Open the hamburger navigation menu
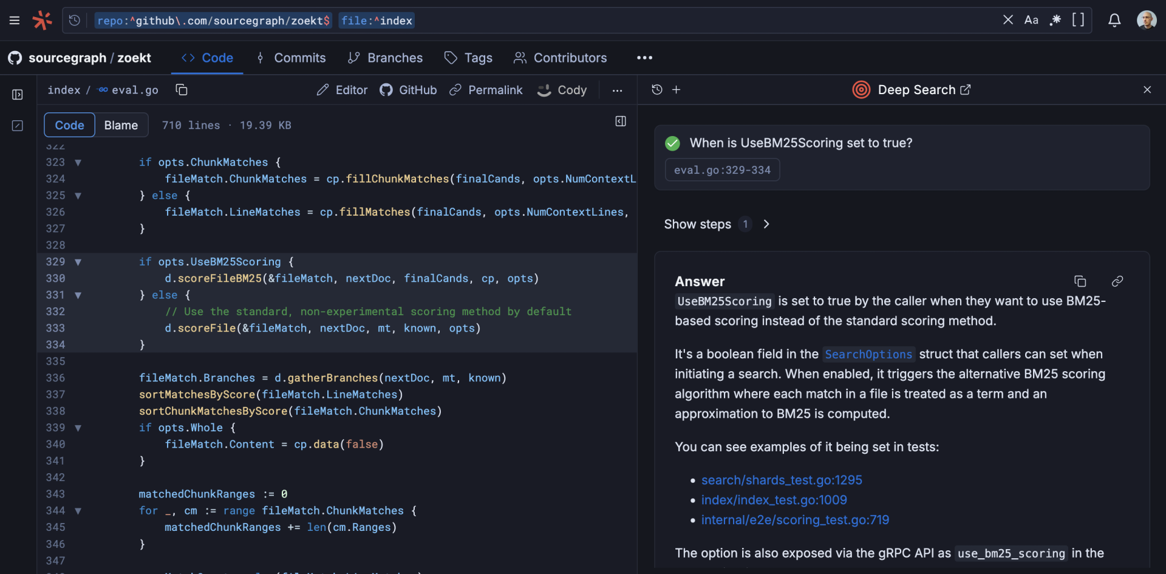The image size is (1166, 574). [x=15, y=19]
